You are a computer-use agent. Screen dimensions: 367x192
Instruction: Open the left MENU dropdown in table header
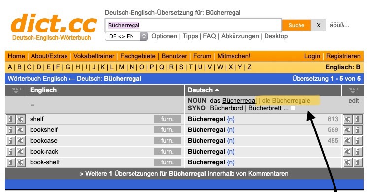16,90
